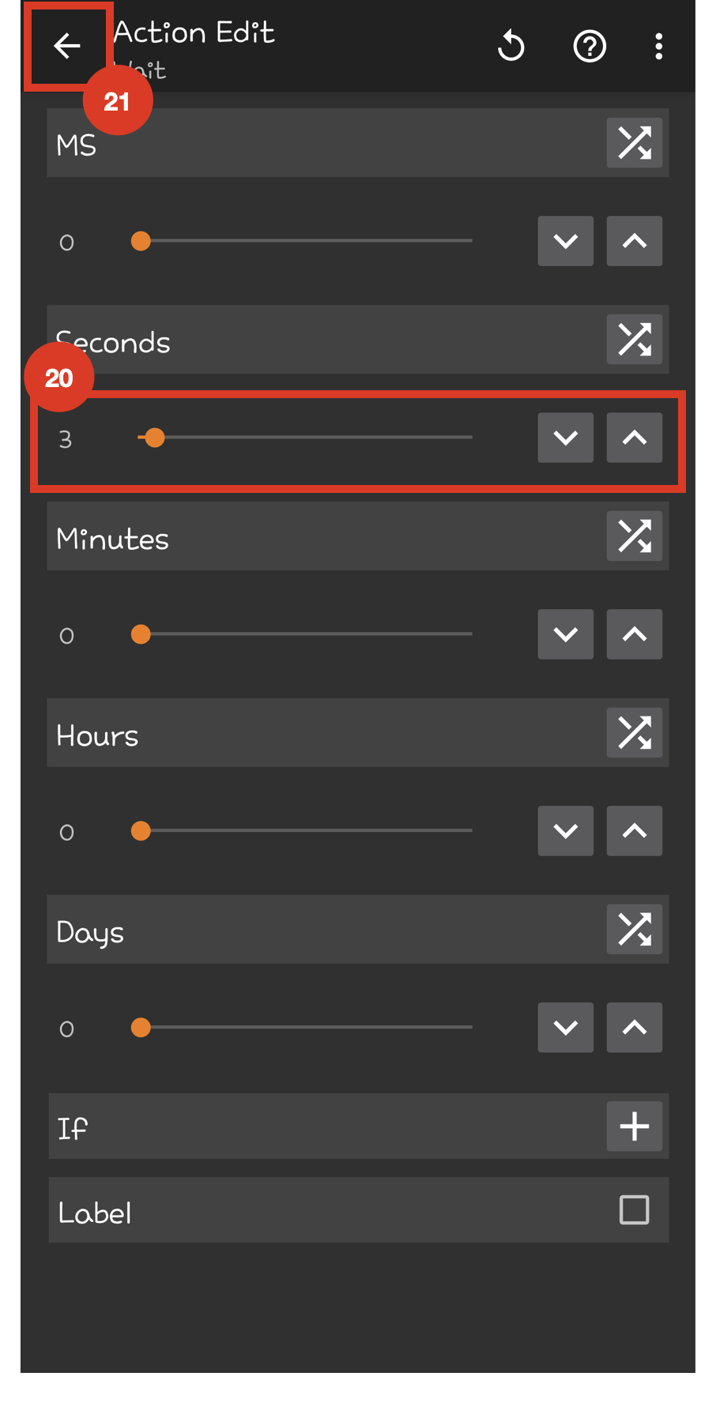Viewport: 716px width, 1414px height.
Task: Decrease MS value with the down chevron
Action: click(565, 241)
